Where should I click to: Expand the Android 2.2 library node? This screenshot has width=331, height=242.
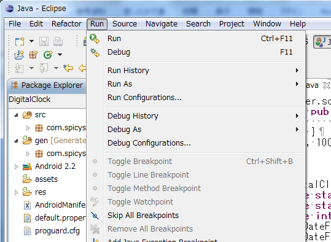click(16, 166)
